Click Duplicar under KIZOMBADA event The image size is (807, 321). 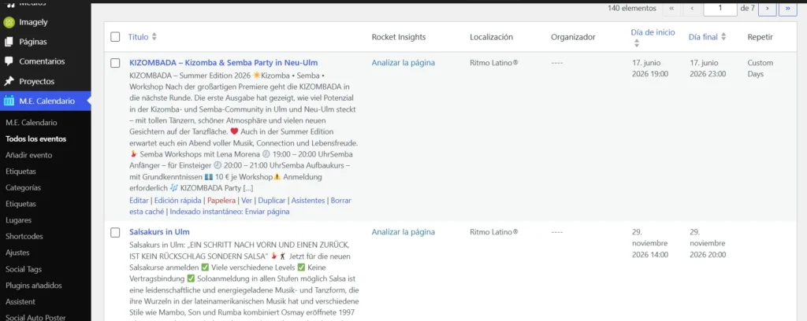coord(272,201)
